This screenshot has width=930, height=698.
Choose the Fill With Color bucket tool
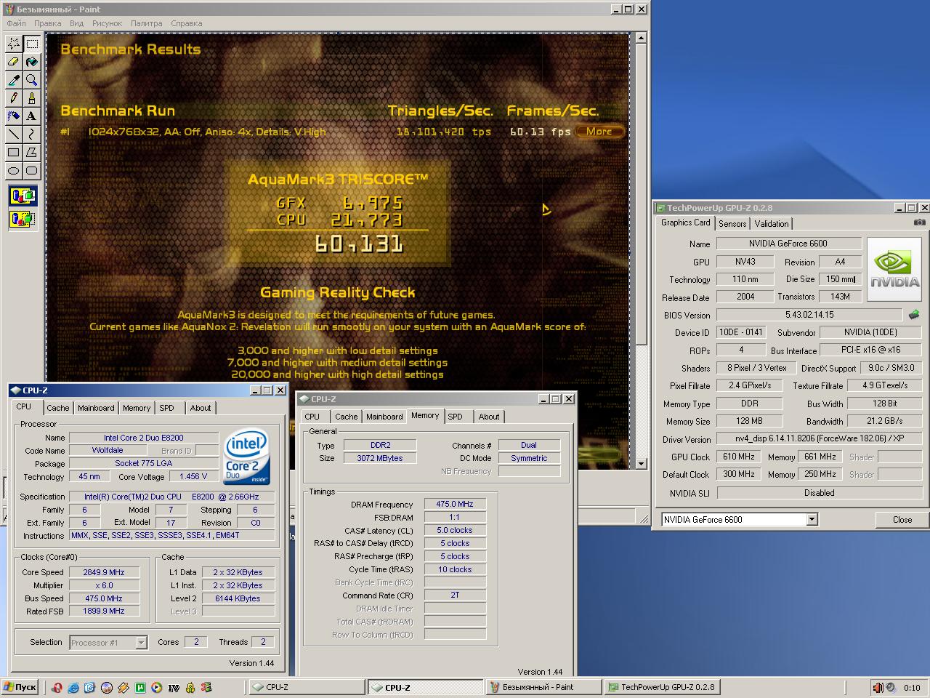(x=32, y=62)
